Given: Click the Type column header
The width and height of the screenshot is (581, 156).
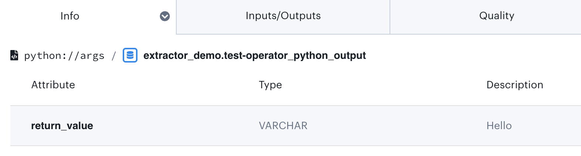Looking at the screenshot, I should coord(270,85).
